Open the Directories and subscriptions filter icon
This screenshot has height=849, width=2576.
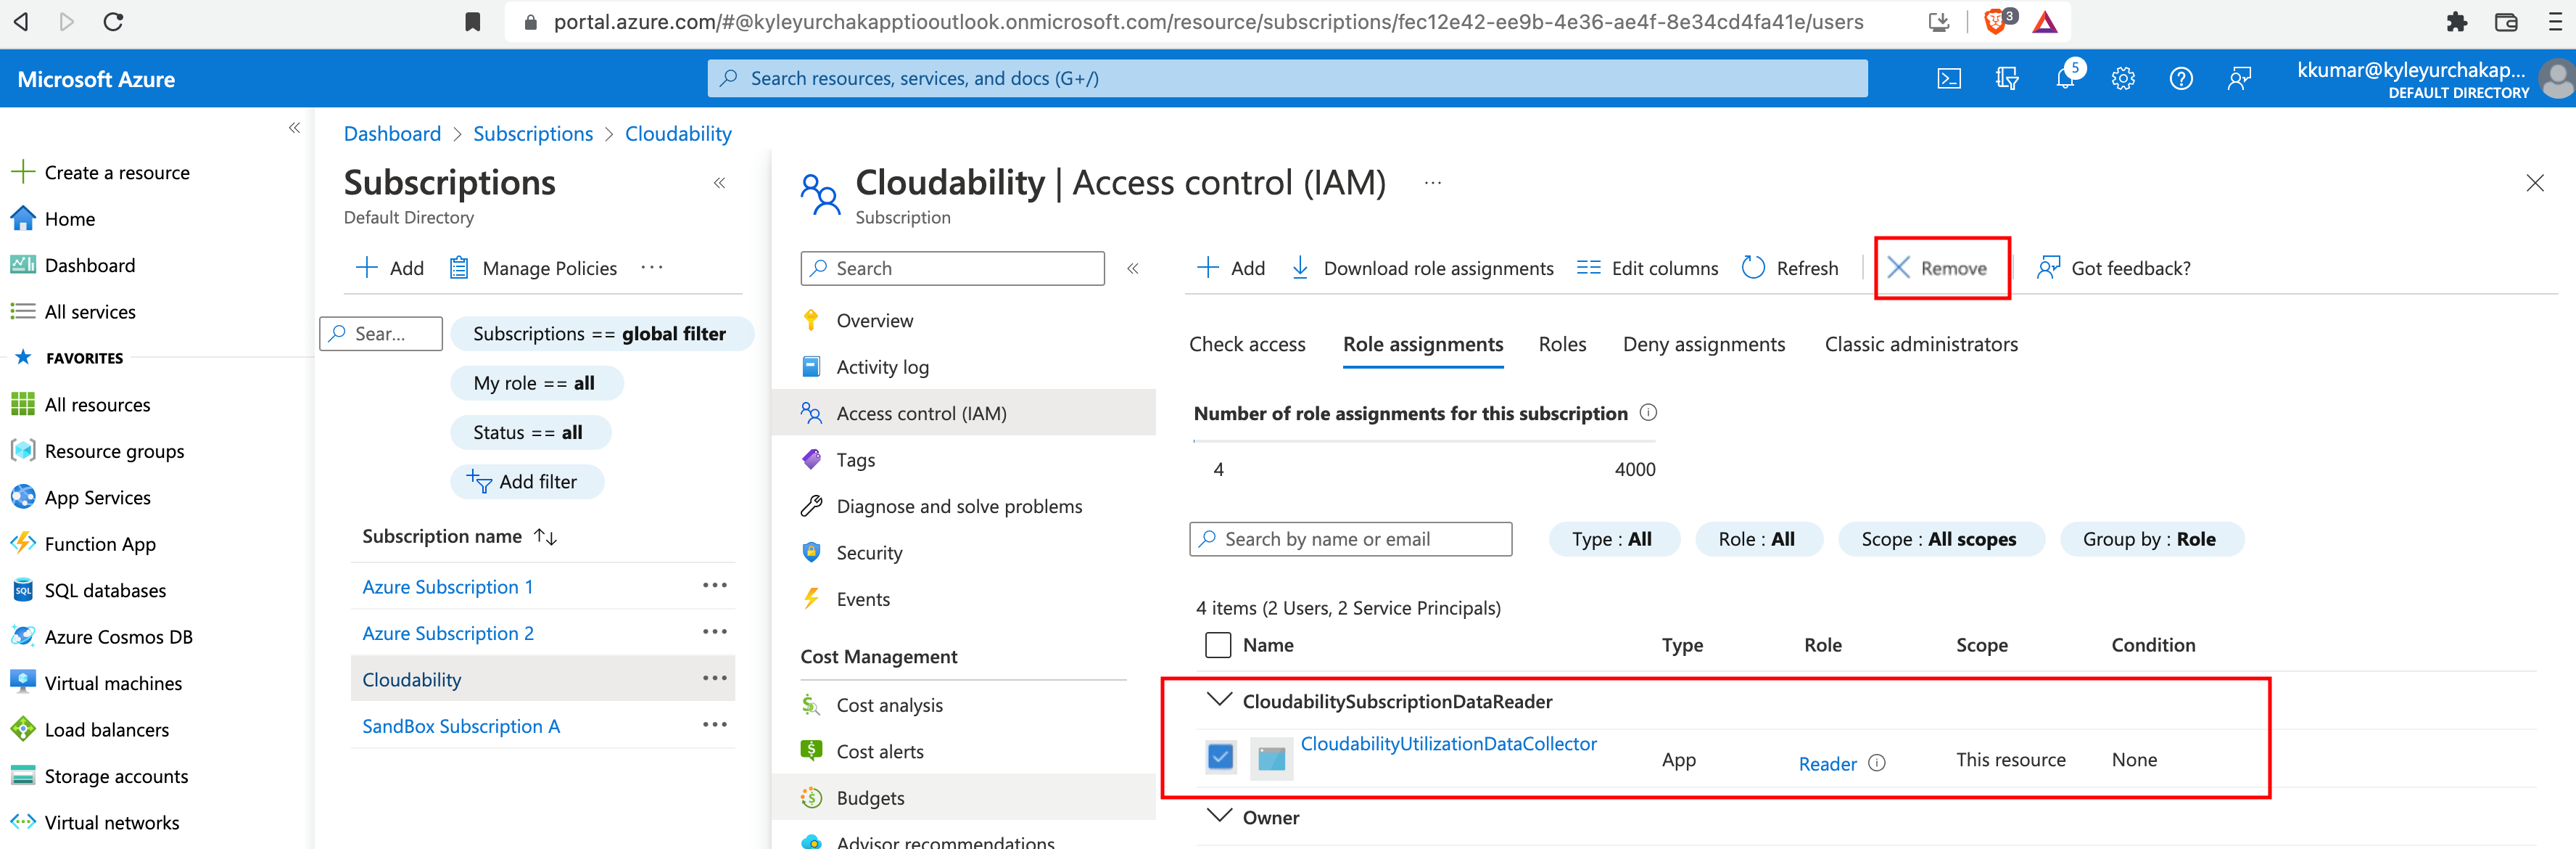(2007, 79)
